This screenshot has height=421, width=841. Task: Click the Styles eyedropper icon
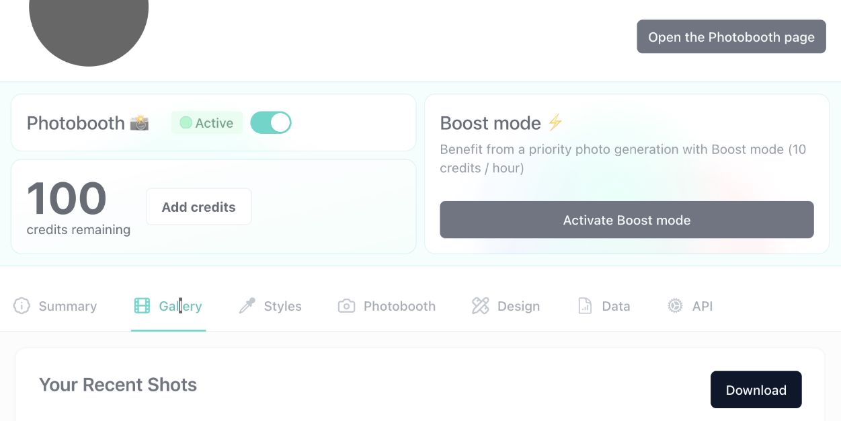(247, 306)
